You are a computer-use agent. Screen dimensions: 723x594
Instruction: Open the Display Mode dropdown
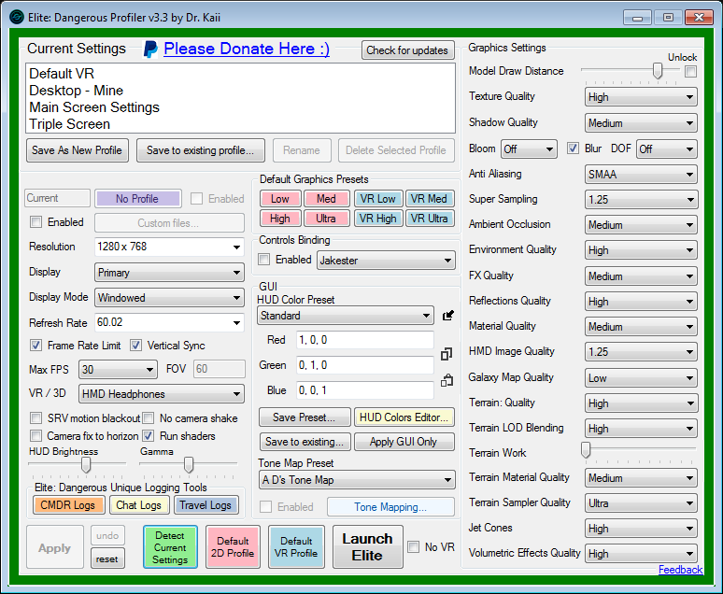[169, 298]
